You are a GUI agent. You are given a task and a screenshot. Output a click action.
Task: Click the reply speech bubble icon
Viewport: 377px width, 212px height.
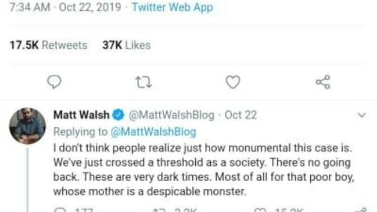[54, 82]
